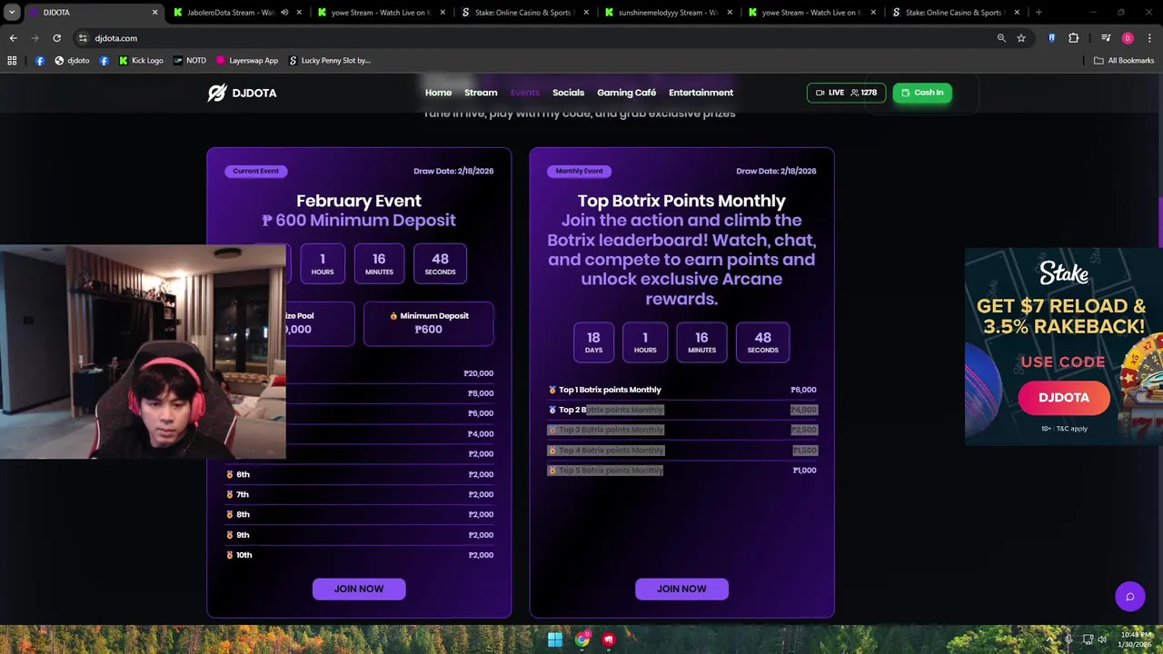The height and width of the screenshot is (654, 1163).
Task: Open the media controls icon in toolbar
Action: click(x=1106, y=38)
